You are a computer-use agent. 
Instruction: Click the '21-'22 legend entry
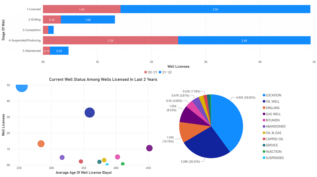pyautogui.click(x=165, y=72)
